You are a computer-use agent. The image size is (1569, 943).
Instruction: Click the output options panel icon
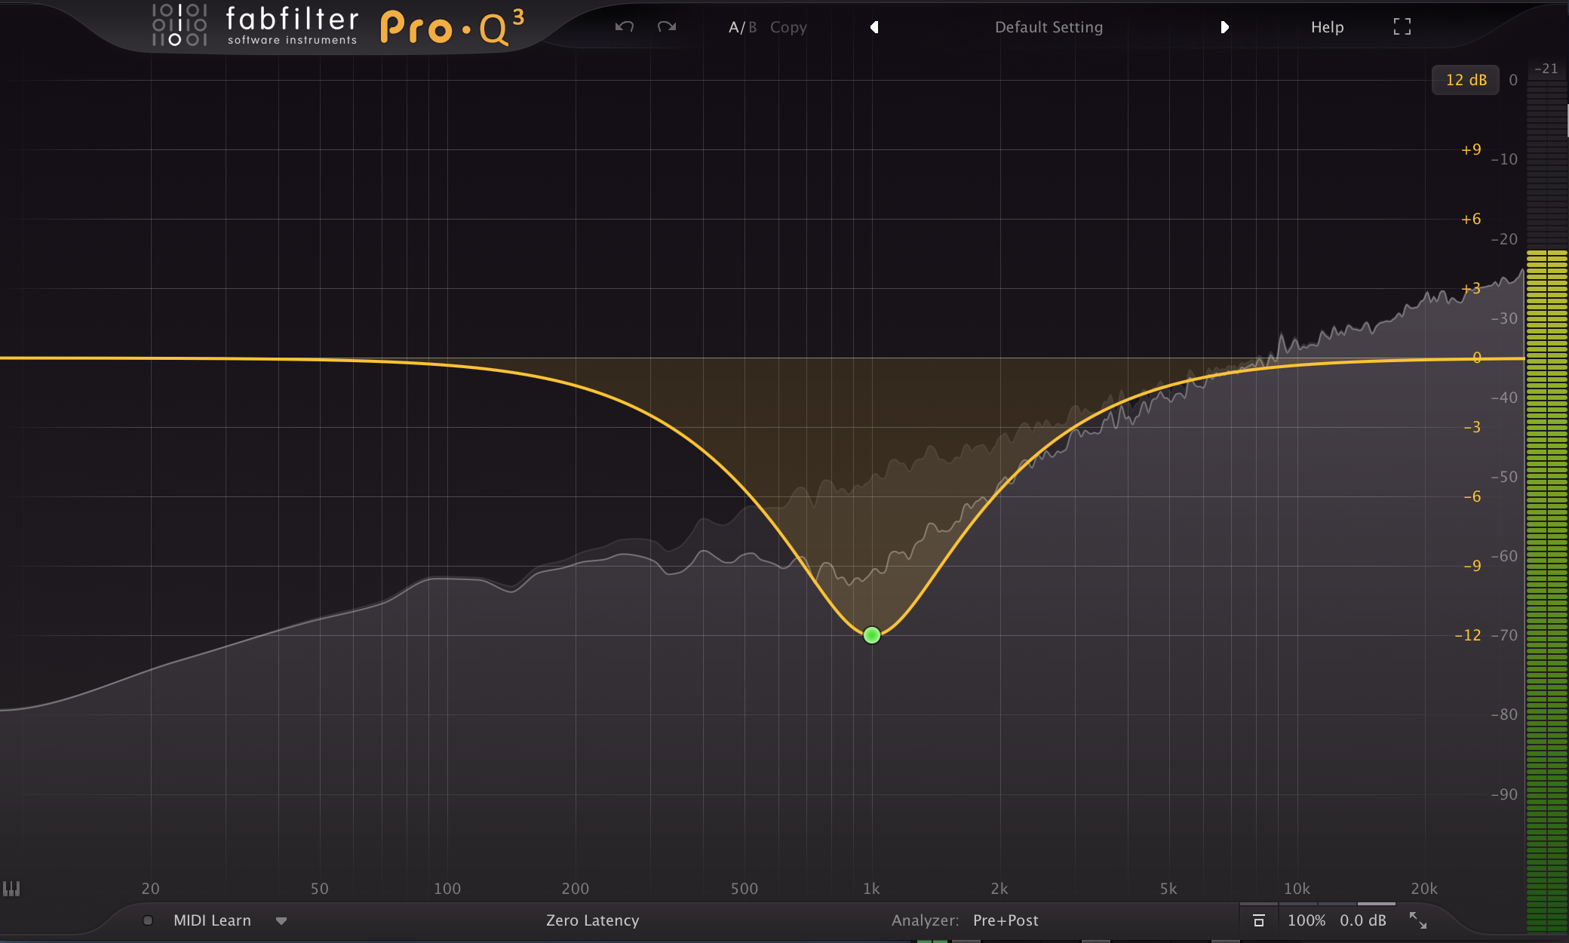tap(1258, 920)
